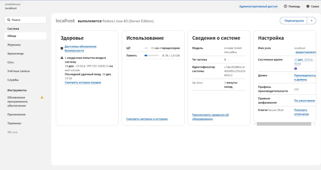The image size is (321, 170).
Task: Click 1% из 4 процессоров text
Action: [x=166, y=48]
